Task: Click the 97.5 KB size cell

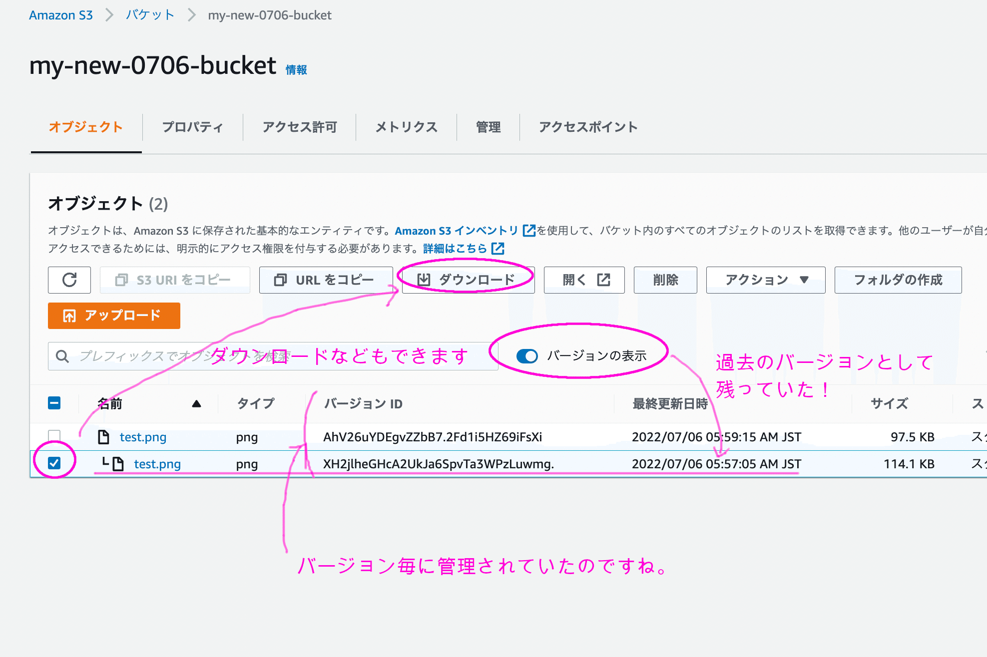Action: (x=913, y=437)
